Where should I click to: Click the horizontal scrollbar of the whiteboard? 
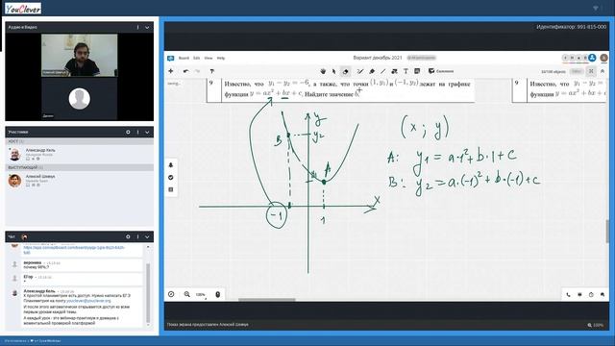pos(267,300)
